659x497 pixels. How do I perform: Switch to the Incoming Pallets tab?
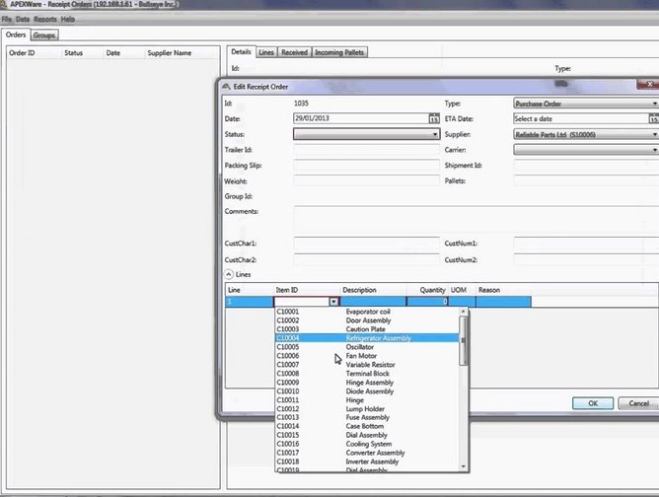339,52
